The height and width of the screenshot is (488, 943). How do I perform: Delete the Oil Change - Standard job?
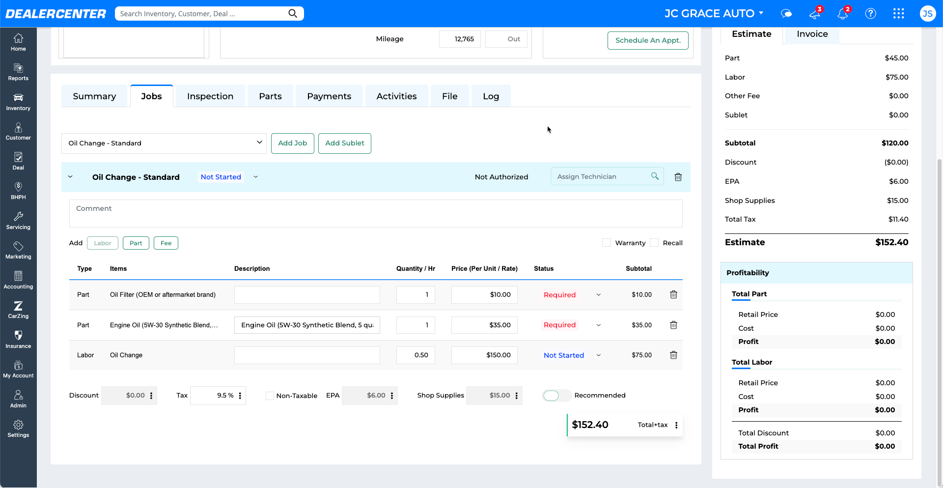coord(678,177)
